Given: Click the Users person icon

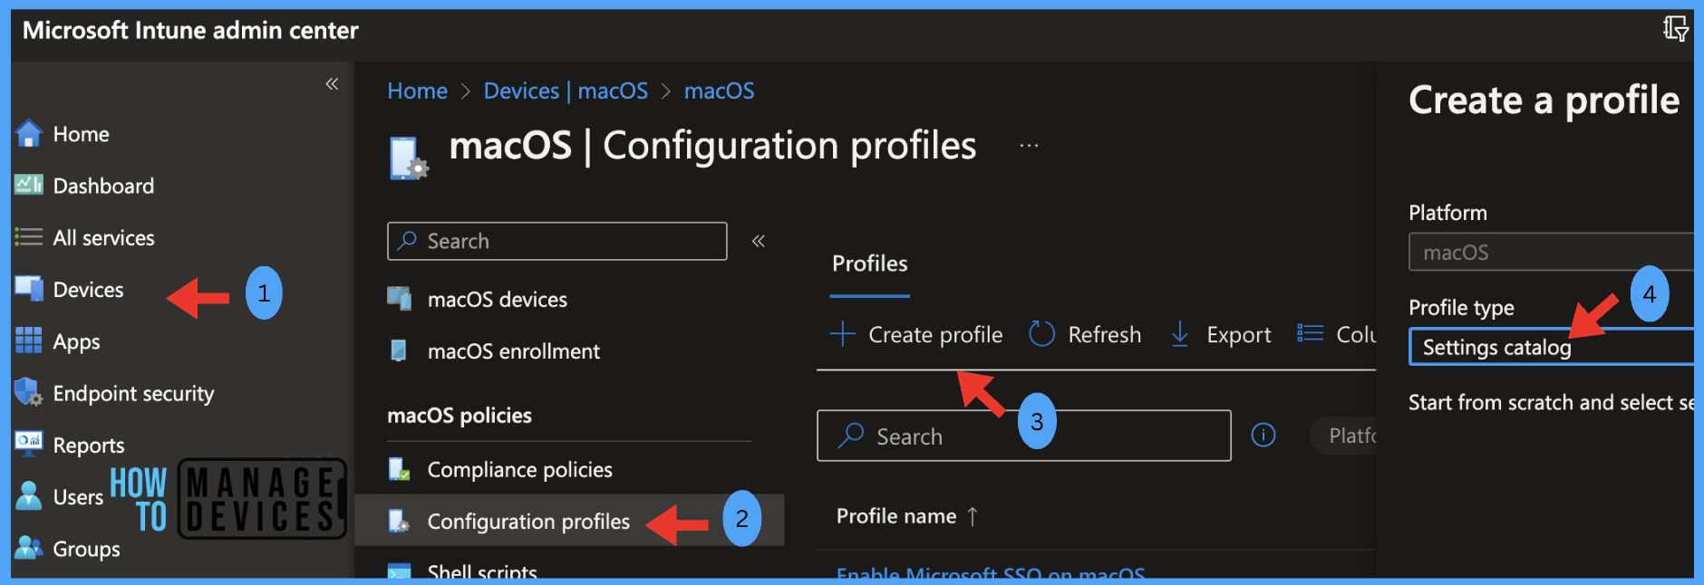Looking at the screenshot, I should [29, 495].
